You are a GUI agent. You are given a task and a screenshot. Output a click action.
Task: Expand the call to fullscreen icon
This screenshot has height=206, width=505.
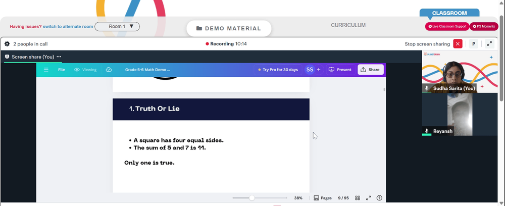pos(489,44)
